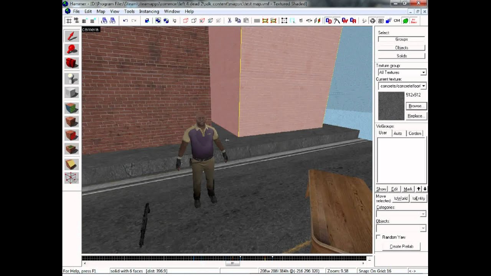The width and height of the screenshot is (491, 276).
Task: Click the Replace... texture button
Action: pos(416,116)
